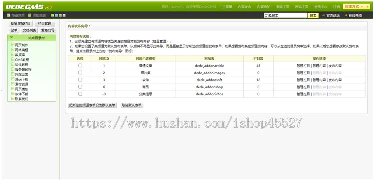Select the tan theme color swatch
The height and width of the screenshot is (181, 374).
(x=60, y=16)
